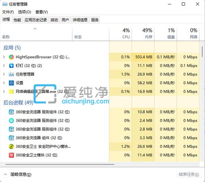Expand the HightSpeedBrowser process group
This screenshot has height=182, width=205.
coord(4,57)
